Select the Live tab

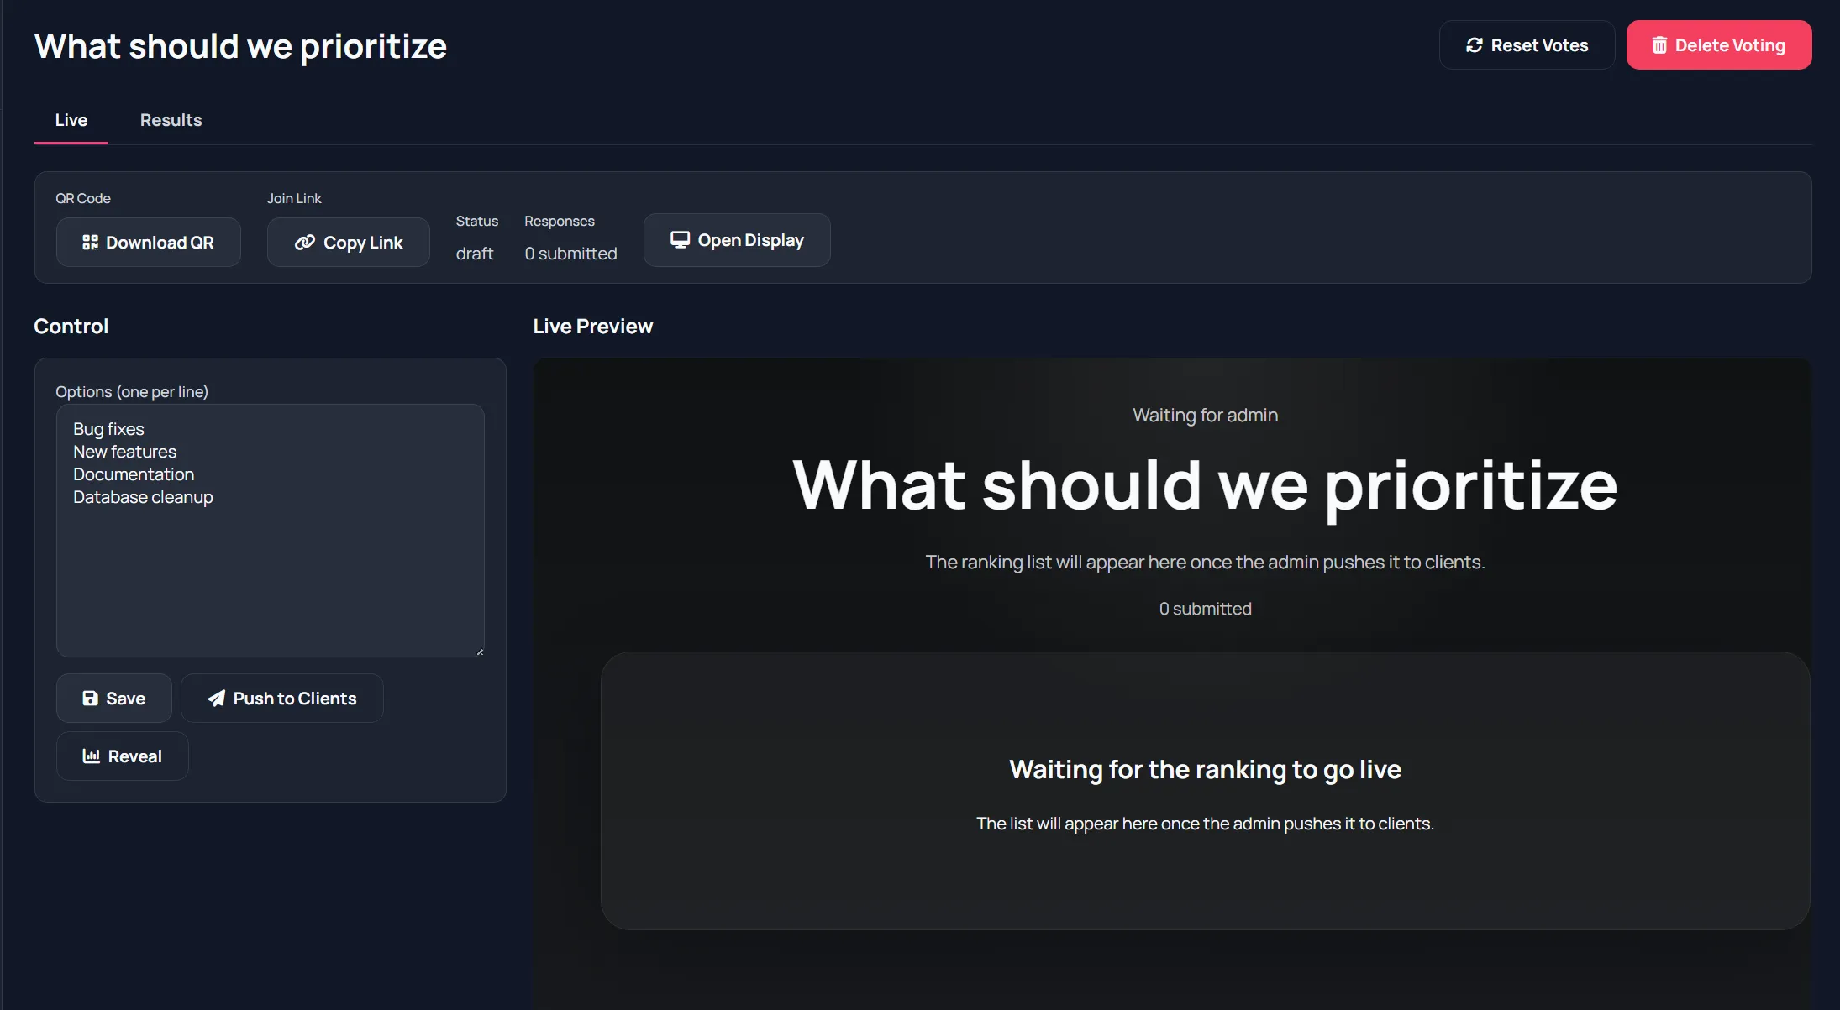click(71, 119)
